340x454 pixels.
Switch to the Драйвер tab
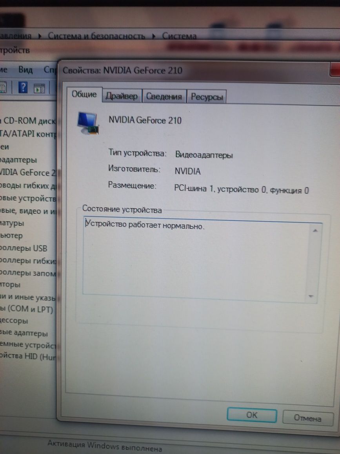pyautogui.click(x=122, y=96)
